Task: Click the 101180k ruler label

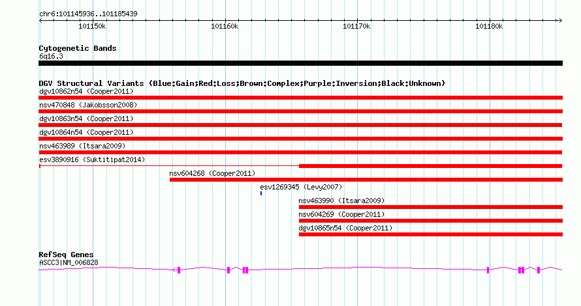Action: click(x=489, y=26)
